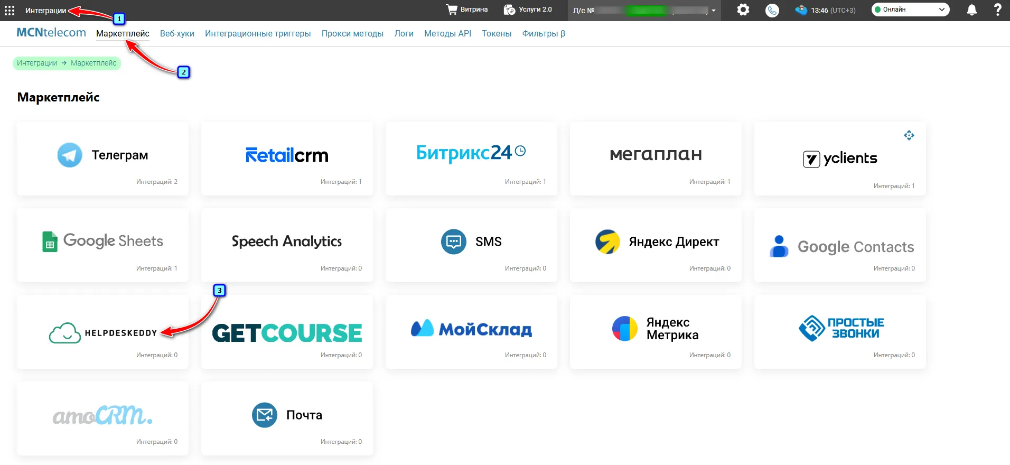Click the Маркетплейс page heading

tap(58, 97)
